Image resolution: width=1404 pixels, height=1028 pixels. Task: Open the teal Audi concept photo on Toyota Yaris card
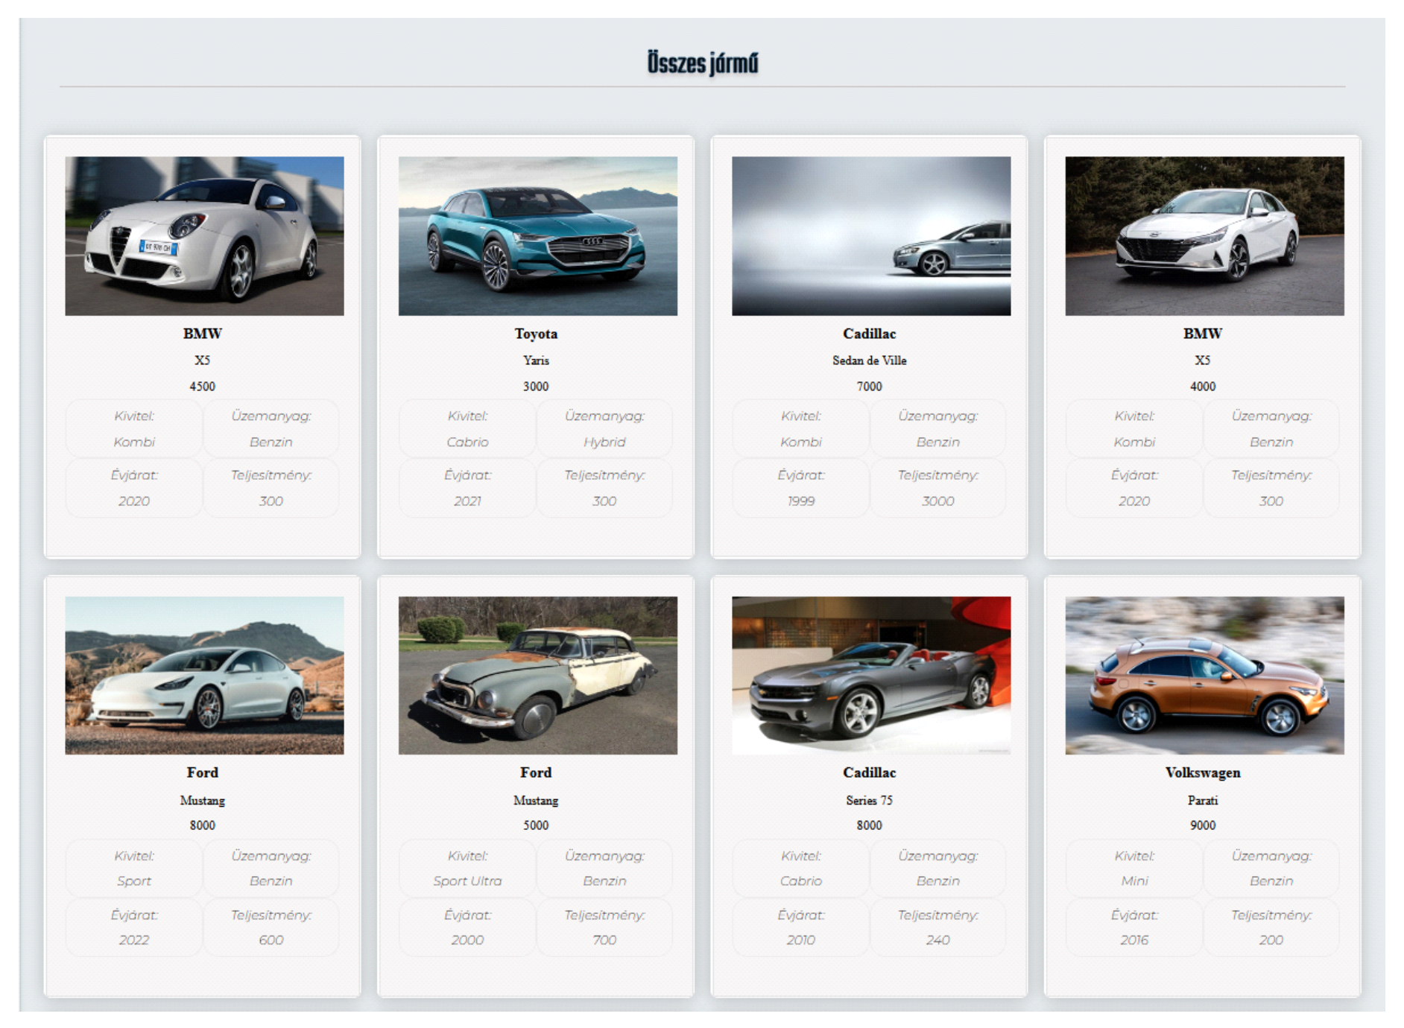pyautogui.click(x=537, y=235)
